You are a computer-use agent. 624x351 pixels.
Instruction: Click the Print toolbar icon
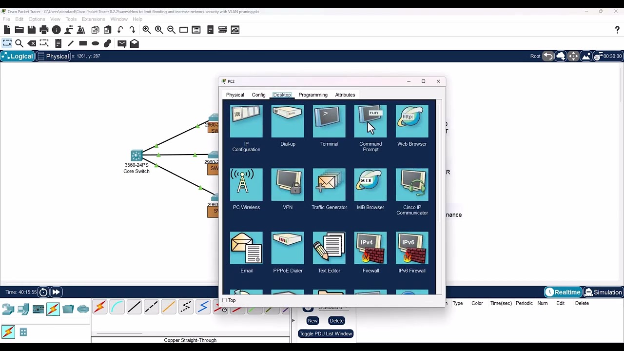(x=44, y=30)
